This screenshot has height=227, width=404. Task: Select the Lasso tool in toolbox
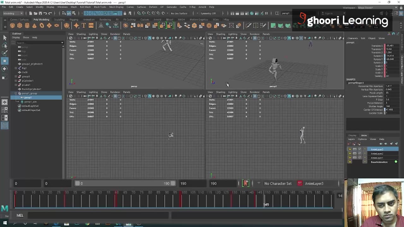pos(5,45)
